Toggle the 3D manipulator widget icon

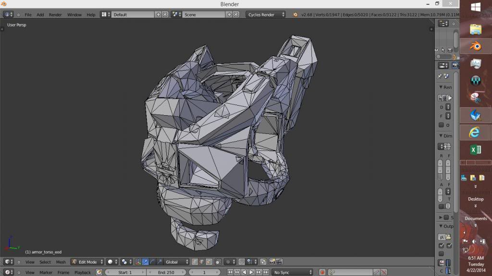click(138, 262)
